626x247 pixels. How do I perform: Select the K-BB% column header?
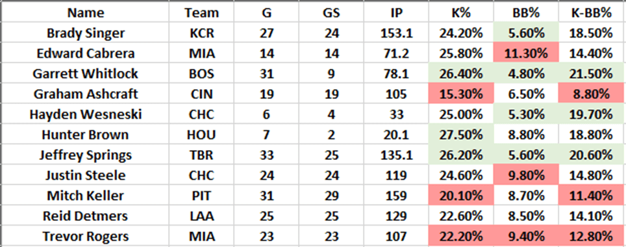point(592,12)
